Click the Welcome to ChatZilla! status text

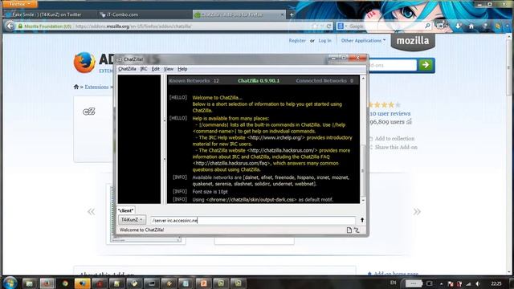[x=141, y=230]
